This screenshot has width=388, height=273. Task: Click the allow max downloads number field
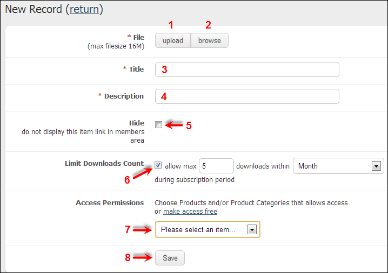pyautogui.click(x=216, y=166)
